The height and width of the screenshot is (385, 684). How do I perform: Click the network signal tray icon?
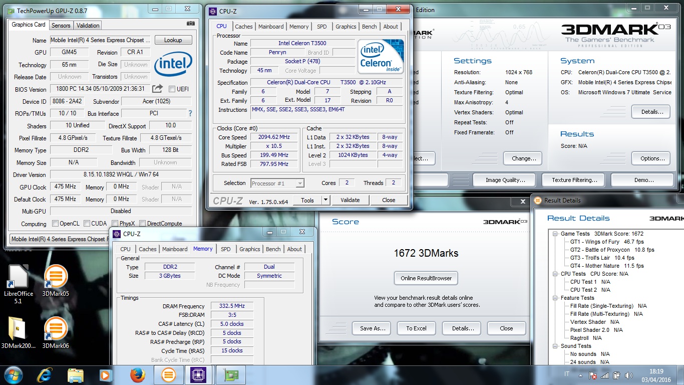click(x=604, y=375)
